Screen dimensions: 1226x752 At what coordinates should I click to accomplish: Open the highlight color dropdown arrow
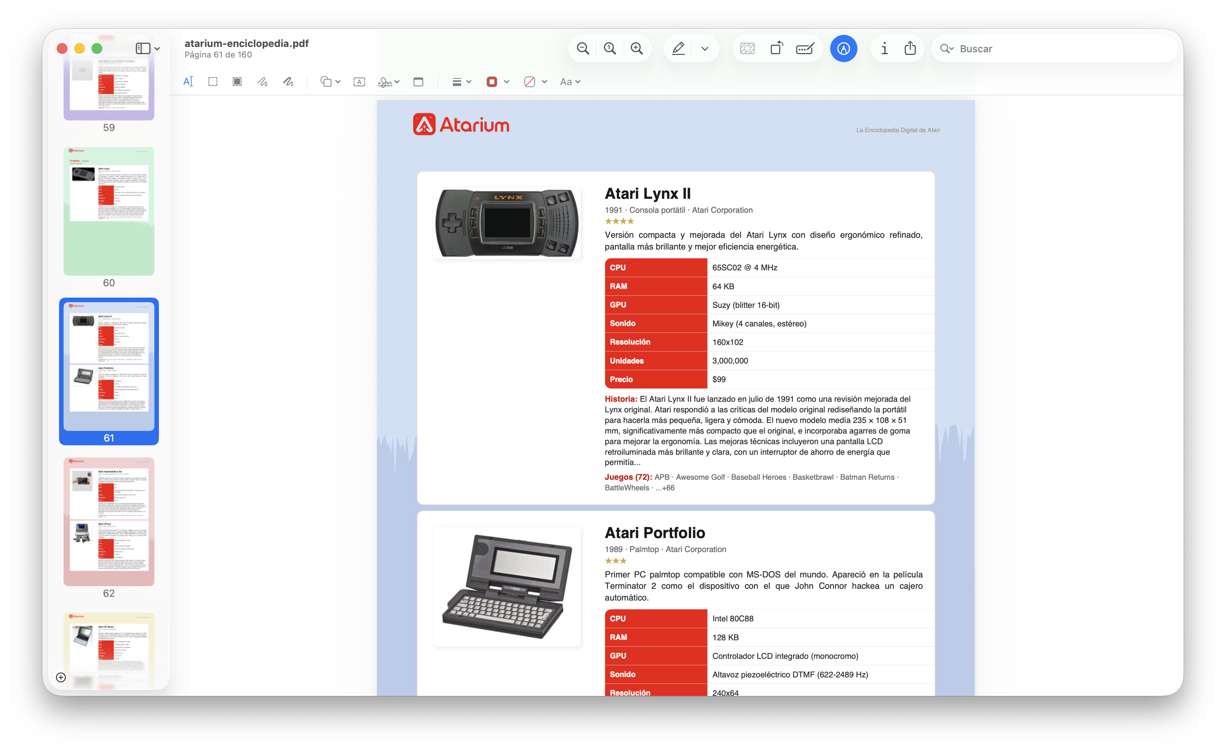coord(705,49)
